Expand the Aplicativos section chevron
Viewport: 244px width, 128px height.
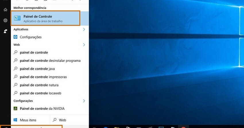click(84, 29)
